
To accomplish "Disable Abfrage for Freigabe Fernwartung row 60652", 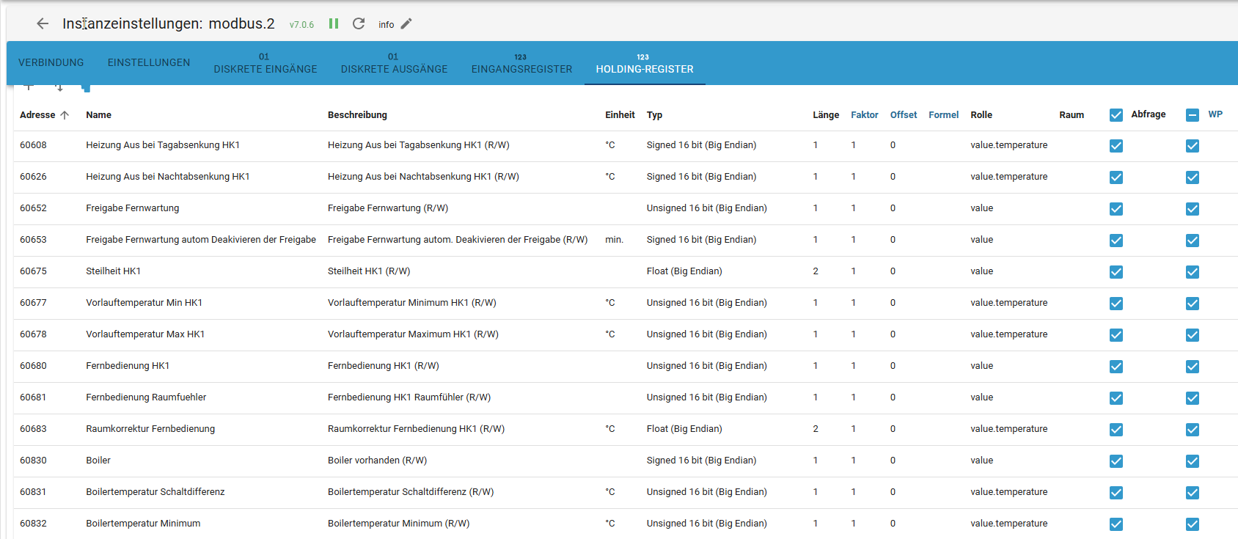I will (x=1116, y=209).
